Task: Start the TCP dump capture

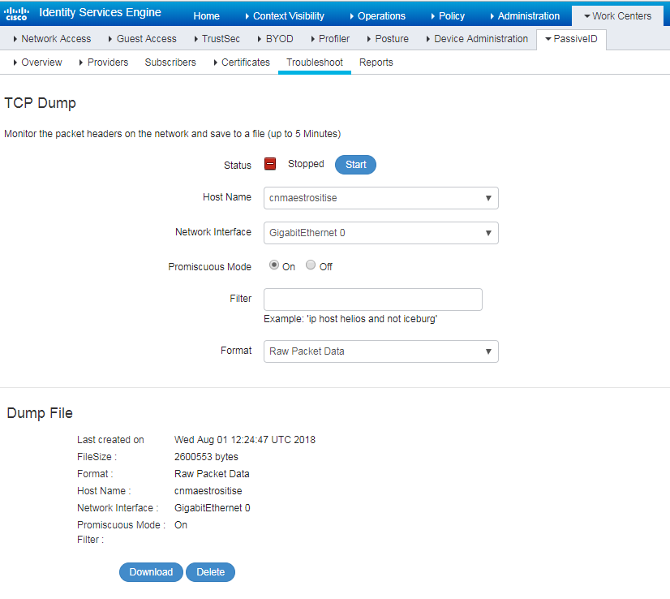Action: (x=355, y=165)
